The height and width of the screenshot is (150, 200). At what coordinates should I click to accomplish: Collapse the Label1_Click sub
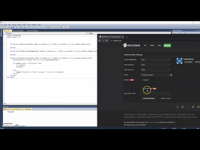click(6, 44)
